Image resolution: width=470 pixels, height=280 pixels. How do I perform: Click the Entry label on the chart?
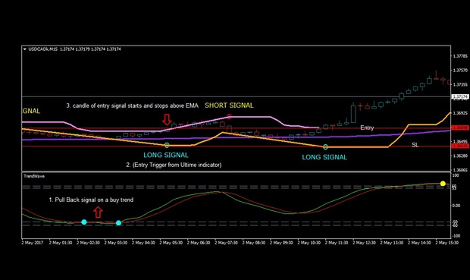[x=367, y=127]
